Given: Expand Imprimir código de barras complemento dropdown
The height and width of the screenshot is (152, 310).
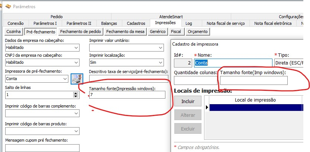Looking at the screenshot, I should coord(76,113).
